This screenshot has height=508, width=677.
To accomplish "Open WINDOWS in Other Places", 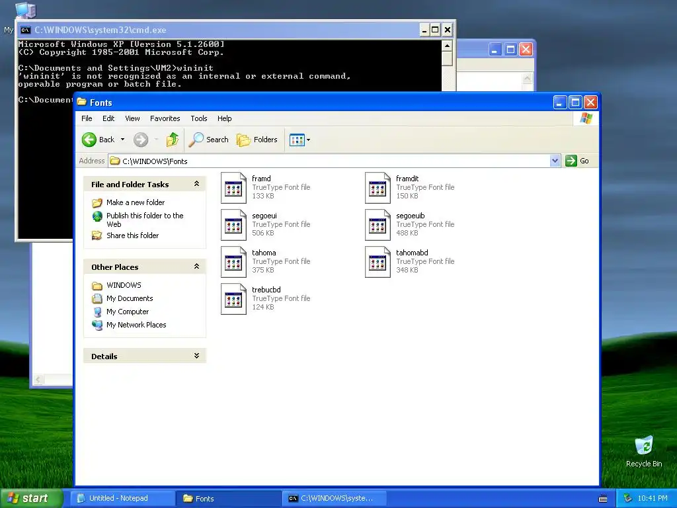I will point(124,285).
